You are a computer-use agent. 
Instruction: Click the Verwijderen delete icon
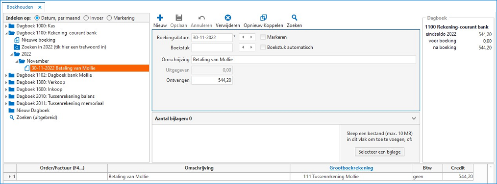(227, 18)
